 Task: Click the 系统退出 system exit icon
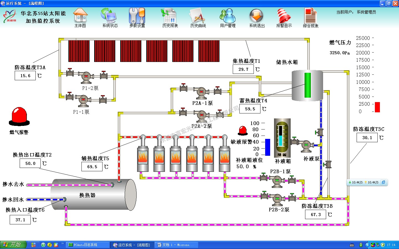[257, 17]
